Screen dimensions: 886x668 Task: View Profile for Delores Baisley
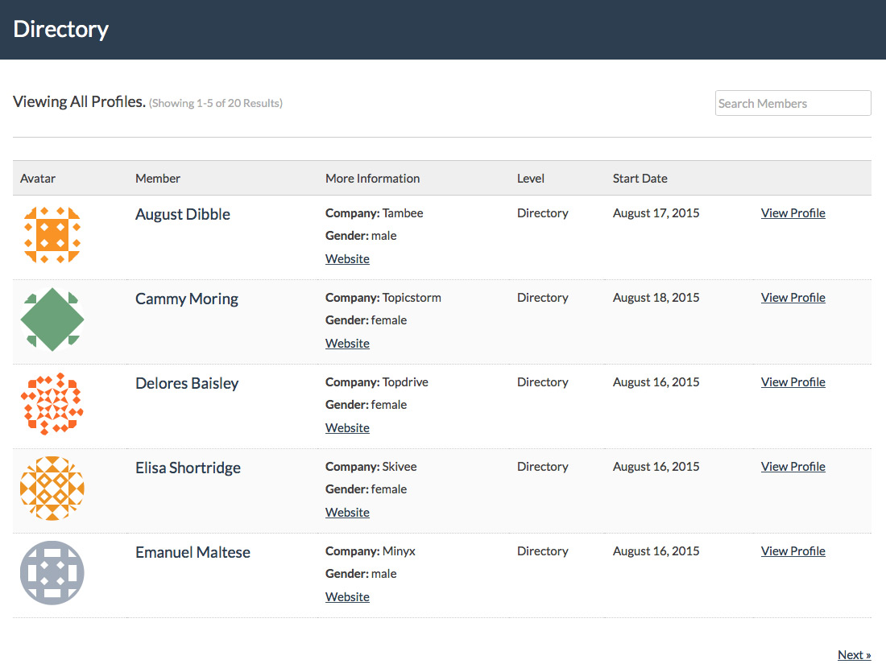(x=793, y=382)
